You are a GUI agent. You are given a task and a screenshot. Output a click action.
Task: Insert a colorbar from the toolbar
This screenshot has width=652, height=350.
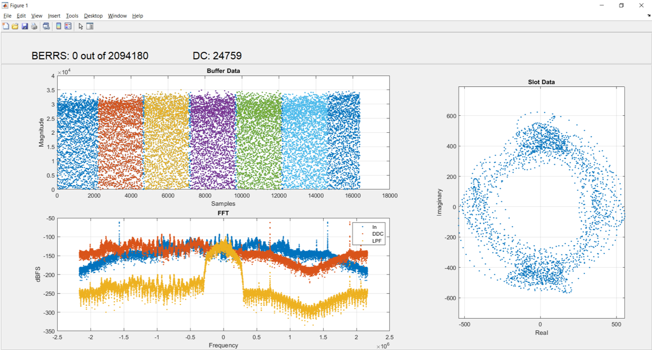(x=59, y=26)
